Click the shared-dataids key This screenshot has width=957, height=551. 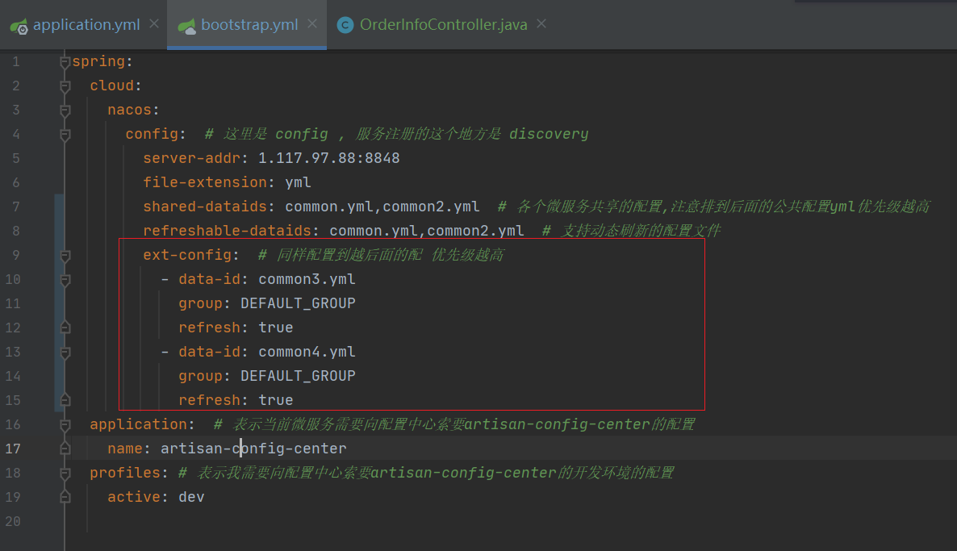point(204,207)
